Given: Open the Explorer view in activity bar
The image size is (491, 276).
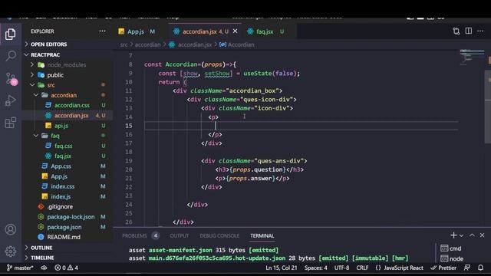Looking at the screenshot, I should coord(10,34).
